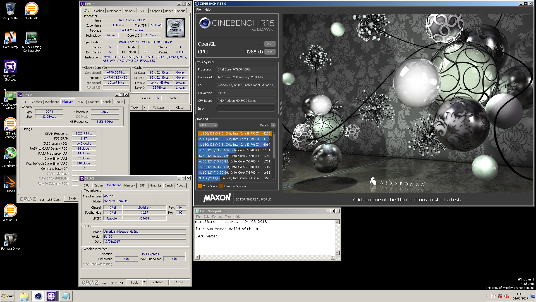Open the MSI Afterburner desktop icon
The height and width of the screenshot is (302, 536).
coord(10,157)
